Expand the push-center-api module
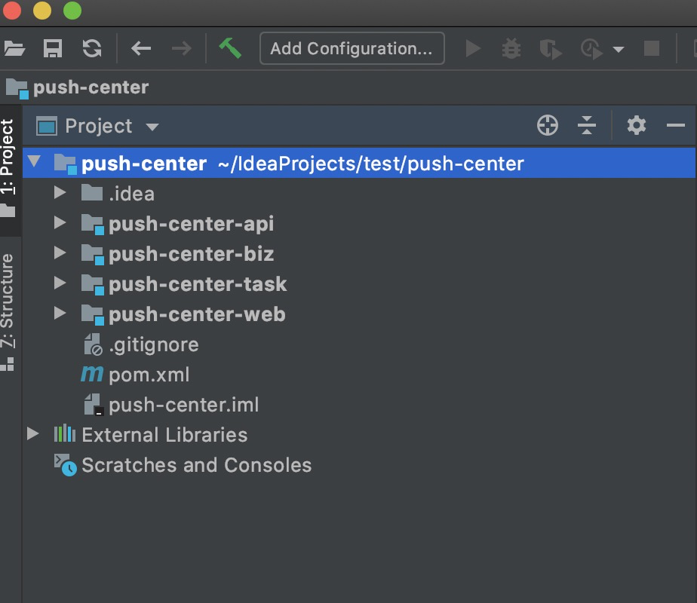Image resolution: width=697 pixels, height=603 pixels. click(60, 224)
